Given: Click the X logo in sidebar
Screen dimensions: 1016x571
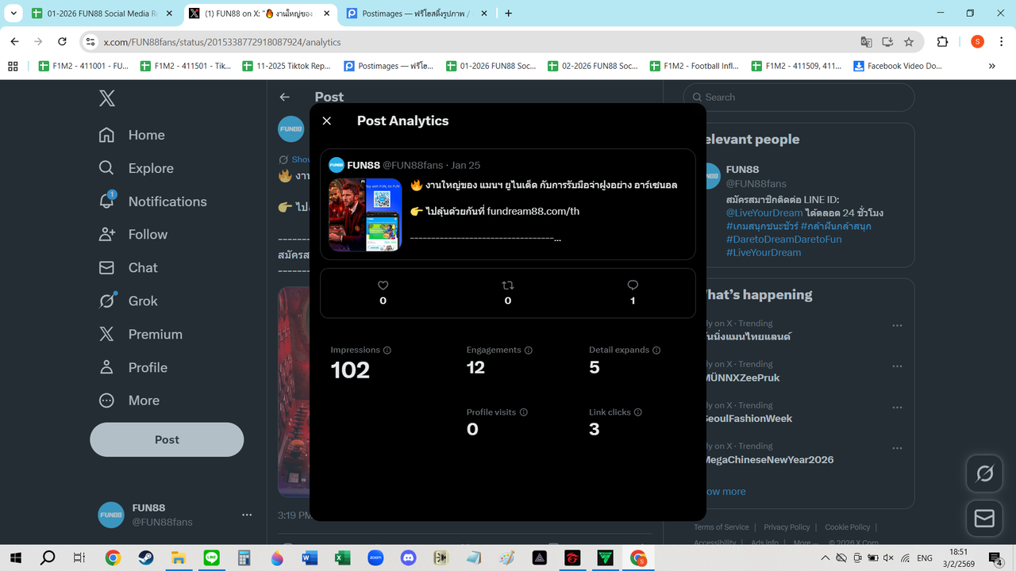Looking at the screenshot, I should 107,98.
